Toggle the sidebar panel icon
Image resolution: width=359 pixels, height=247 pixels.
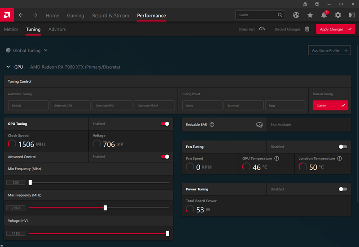(352, 15)
